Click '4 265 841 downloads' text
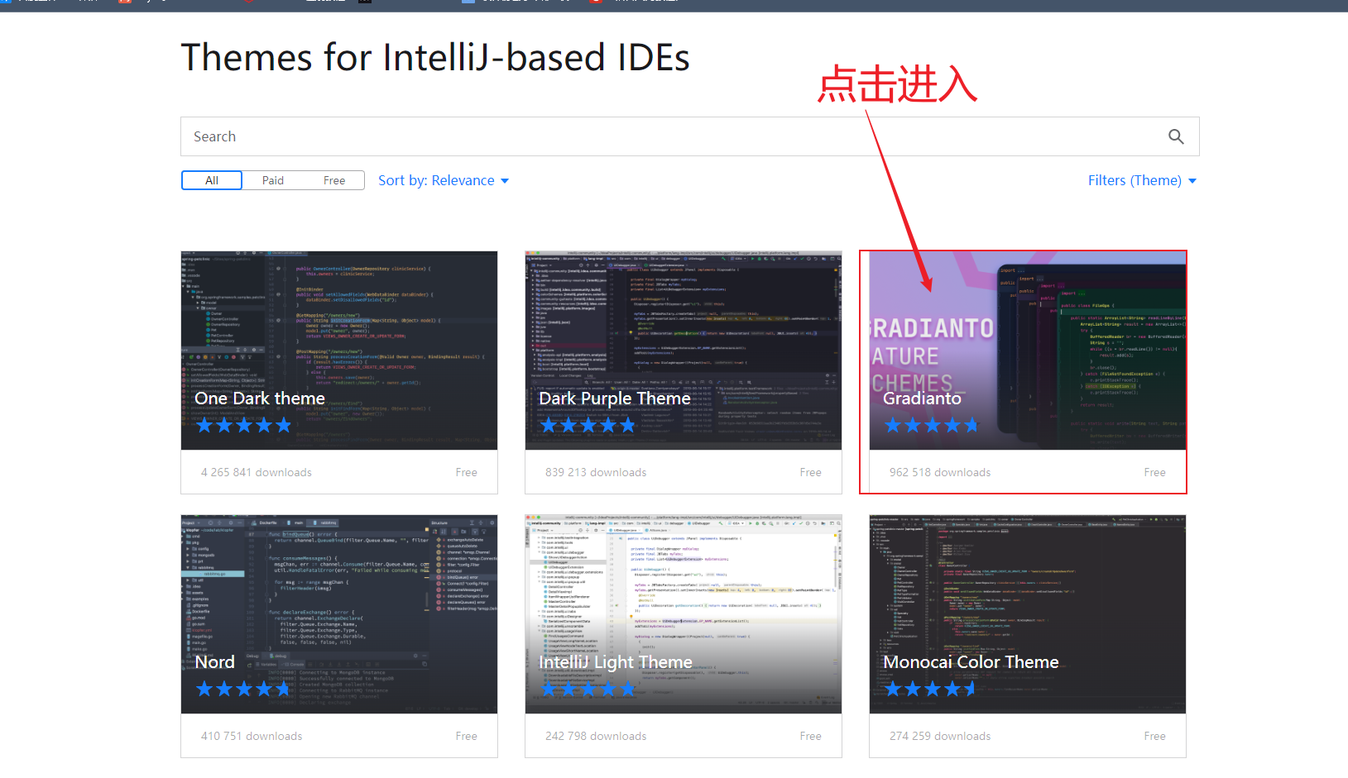Image resolution: width=1348 pixels, height=778 pixels. pyautogui.click(x=257, y=472)
